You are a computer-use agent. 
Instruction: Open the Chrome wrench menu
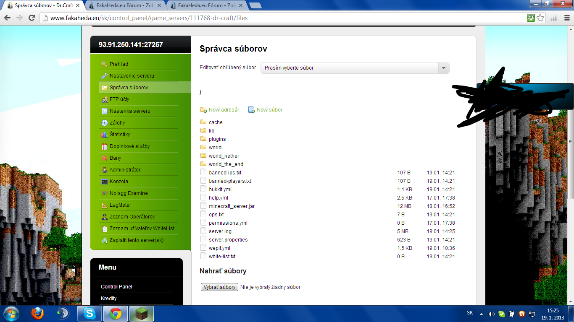(x=566, y=18)
